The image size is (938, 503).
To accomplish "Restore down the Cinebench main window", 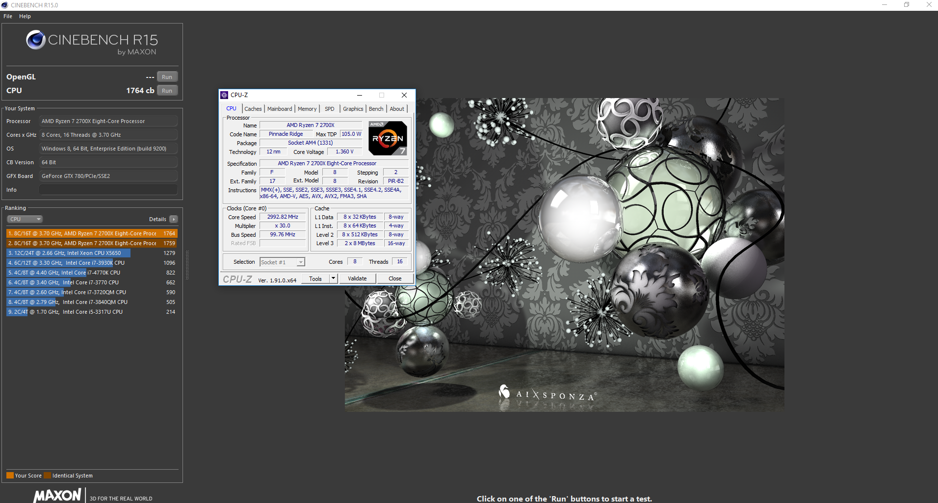I will coord(907,5).
